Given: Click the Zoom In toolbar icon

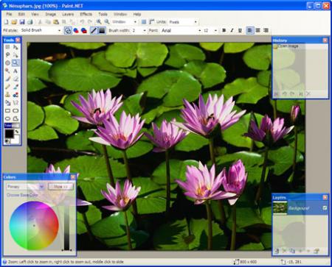Looking at the screenshot, I should pyautogui.click(x=99, y=22).
